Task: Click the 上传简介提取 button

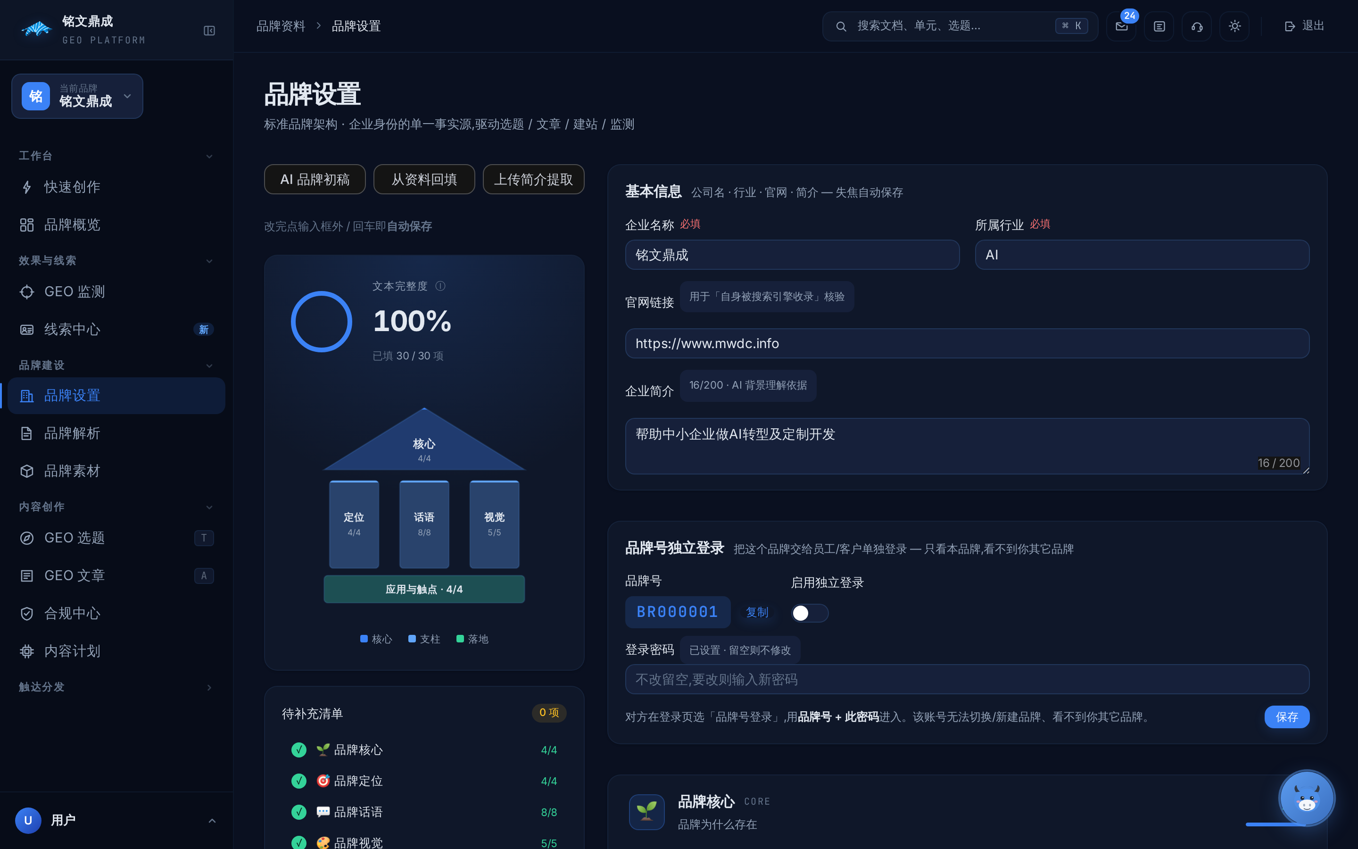Action: coord(533,179)
